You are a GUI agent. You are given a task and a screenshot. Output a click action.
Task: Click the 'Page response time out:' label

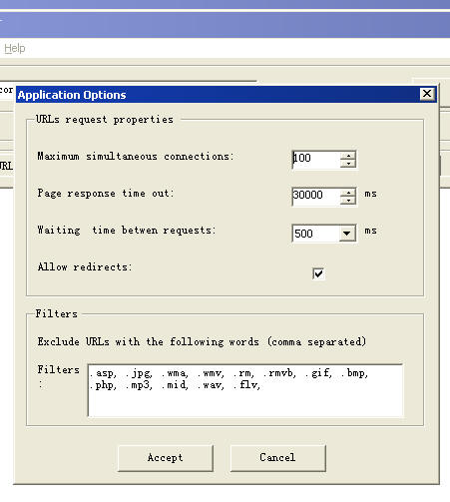[106, 193]
